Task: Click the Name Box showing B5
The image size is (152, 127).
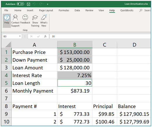Action: tap(11, 36)
